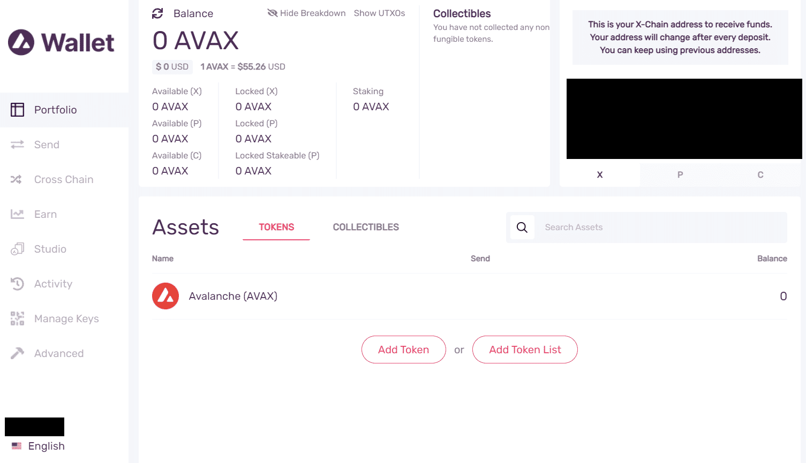The width and height of the screenshot is (806, 463).
Task: Select the P chain address tab
Action: 680,174
